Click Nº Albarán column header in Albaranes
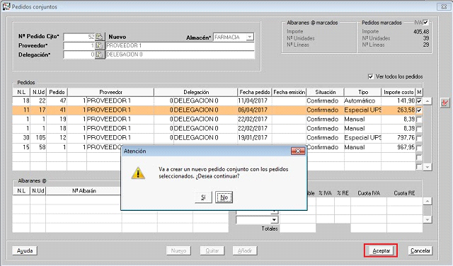453x266 pixels. (84, 191)
